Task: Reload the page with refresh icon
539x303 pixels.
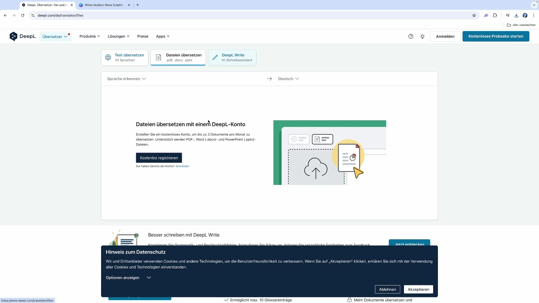Action: pos(22,15)
